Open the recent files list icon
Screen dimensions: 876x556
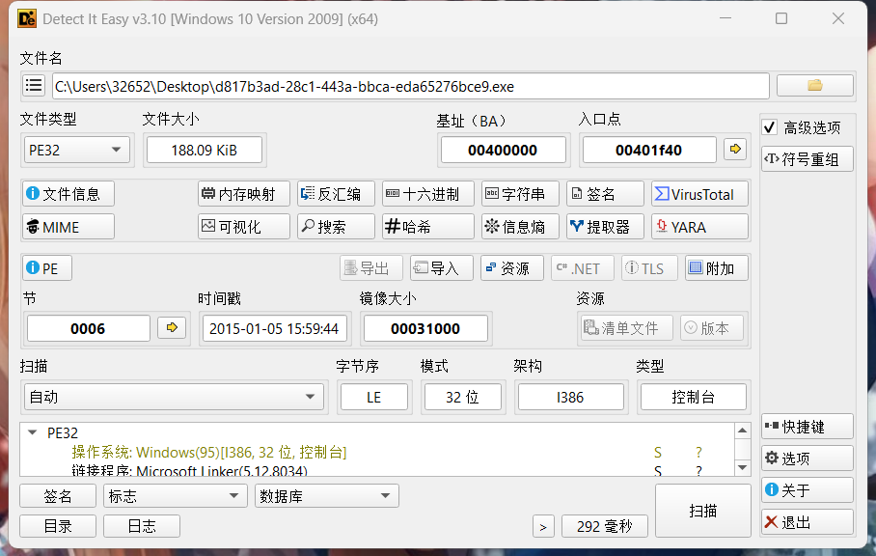34,86
